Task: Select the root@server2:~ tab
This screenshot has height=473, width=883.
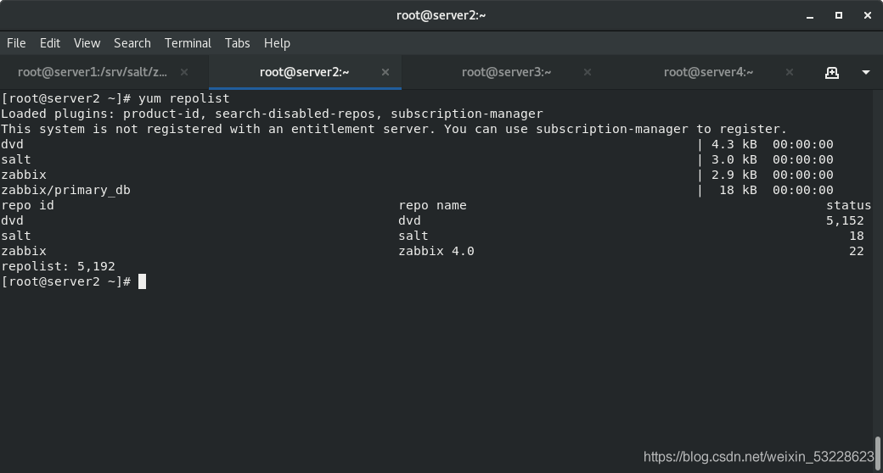Action: [x=304, y=72]
